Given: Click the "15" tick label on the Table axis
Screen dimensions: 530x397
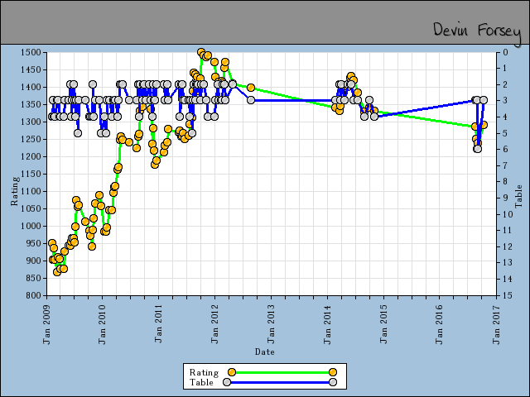Looking at the screenshot, I should tap(506, 295).
